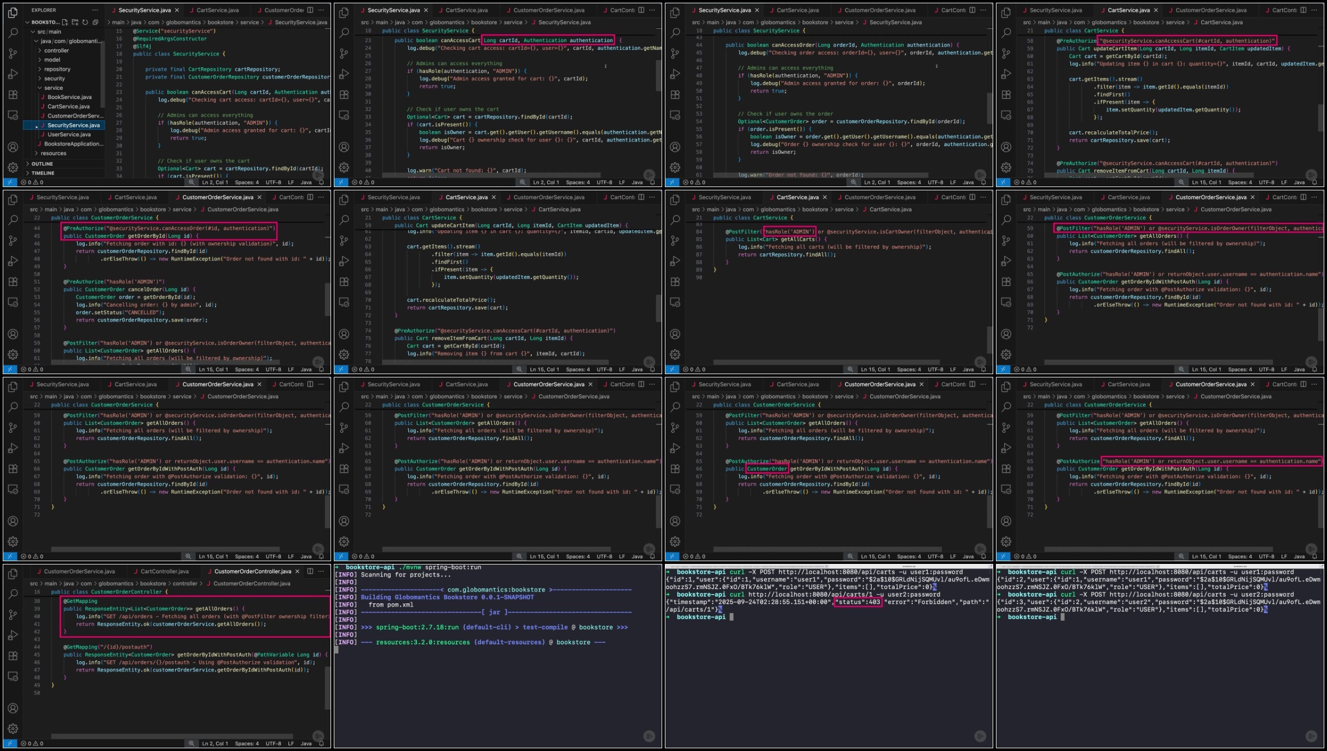Image resolution: width=1327 pixels, height=751 pixels.
Task: Open errors and warnings in CustomerOrderController.java frame
Action: pos(32,743)
